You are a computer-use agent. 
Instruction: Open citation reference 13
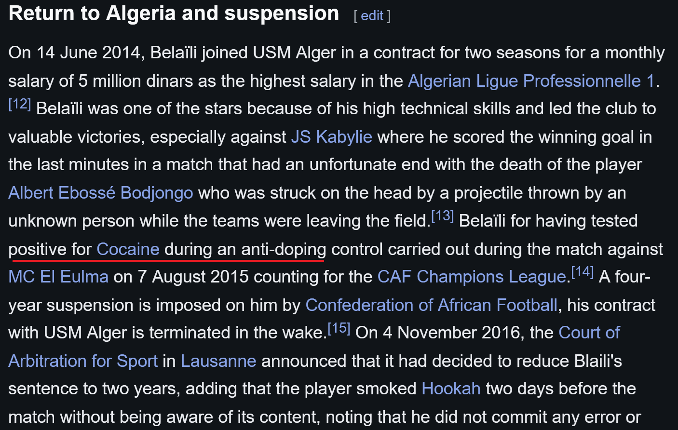pyautogui.click(x=442, y=216)
